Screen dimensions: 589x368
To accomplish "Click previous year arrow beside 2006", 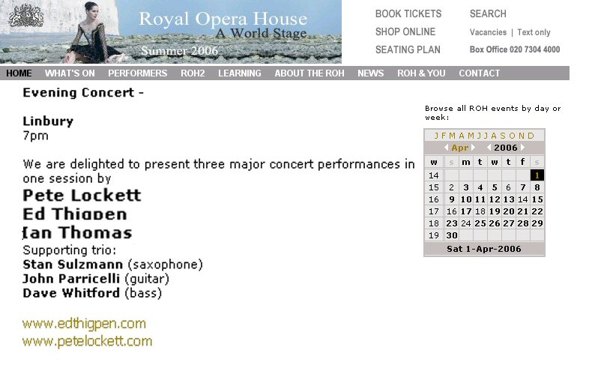I will coord(489,148).
